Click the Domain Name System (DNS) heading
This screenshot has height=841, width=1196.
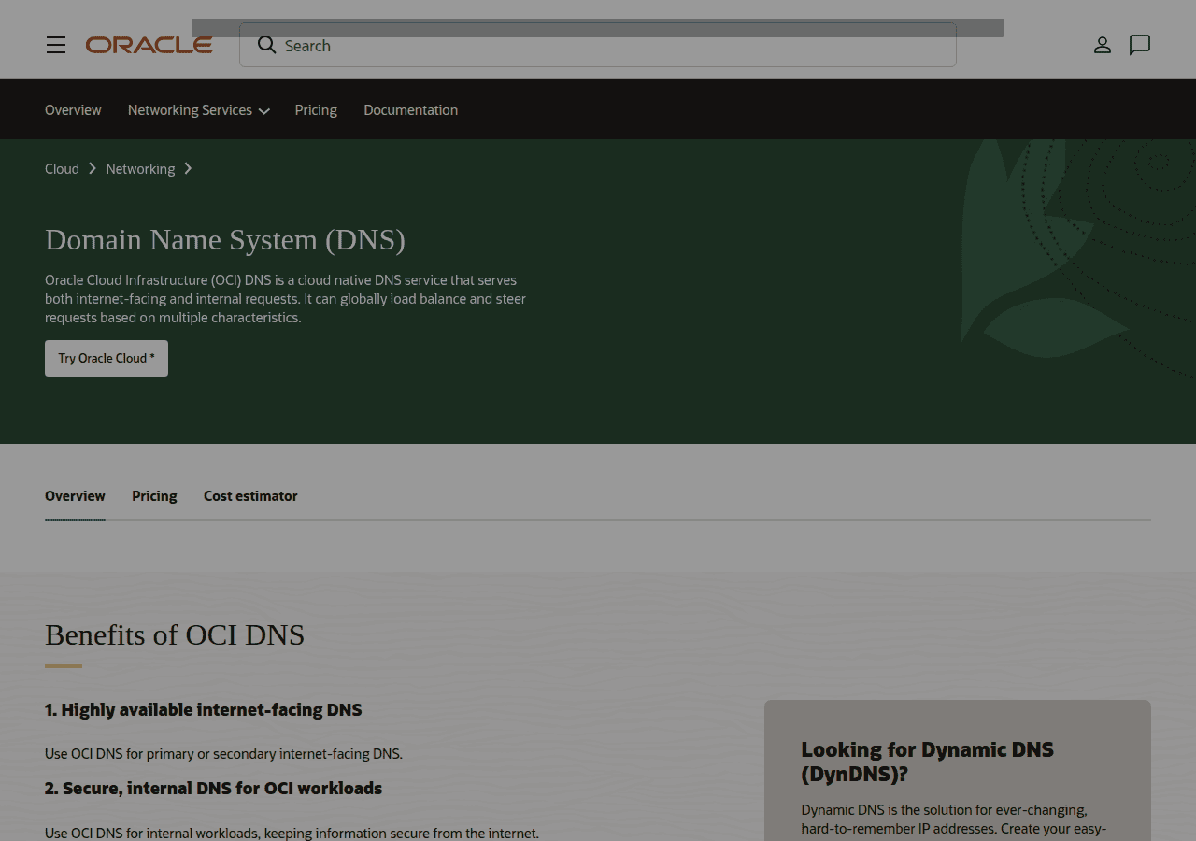[x=225, y=240]
